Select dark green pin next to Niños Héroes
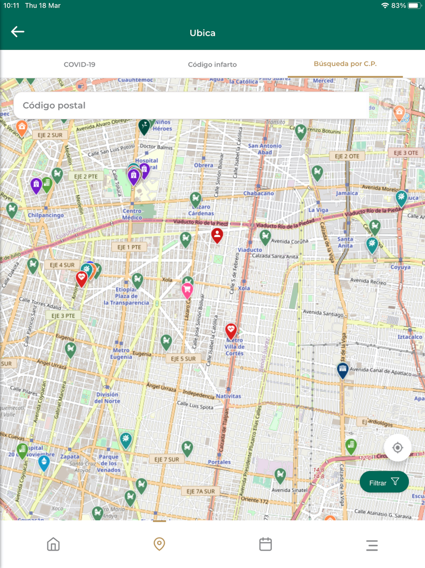The height and width of the screenshot is (568, 425). tap(144, 127)
